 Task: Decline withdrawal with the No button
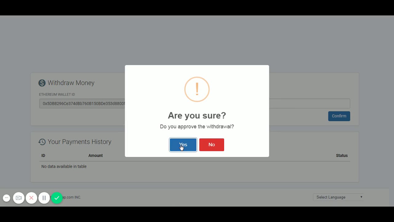(x=211, y=145)
